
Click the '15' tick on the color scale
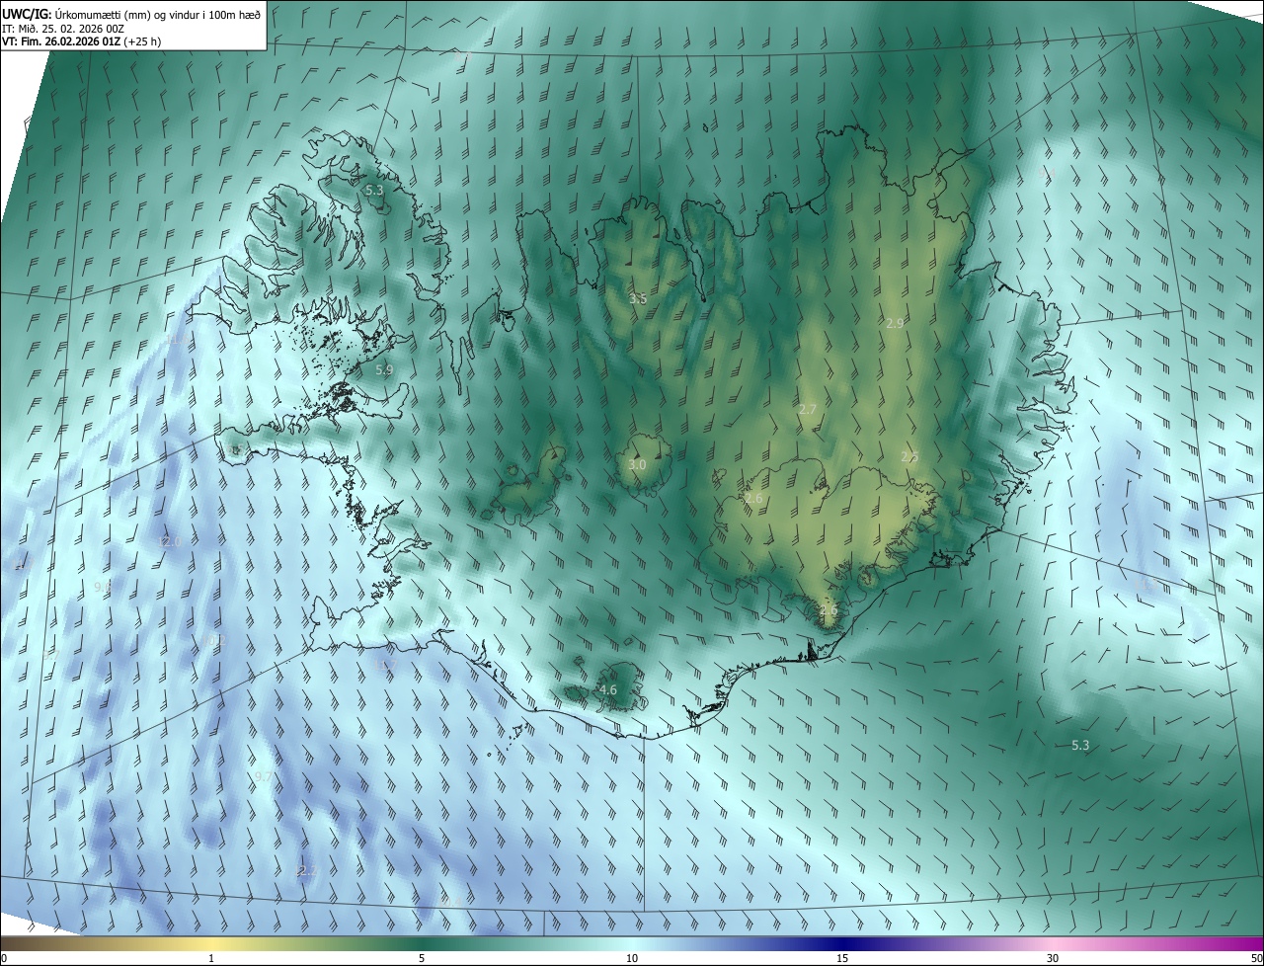[842, 959]
